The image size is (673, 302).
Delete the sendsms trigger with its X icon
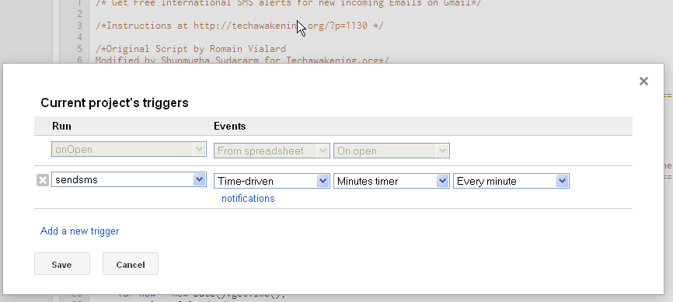coord(43,180)
